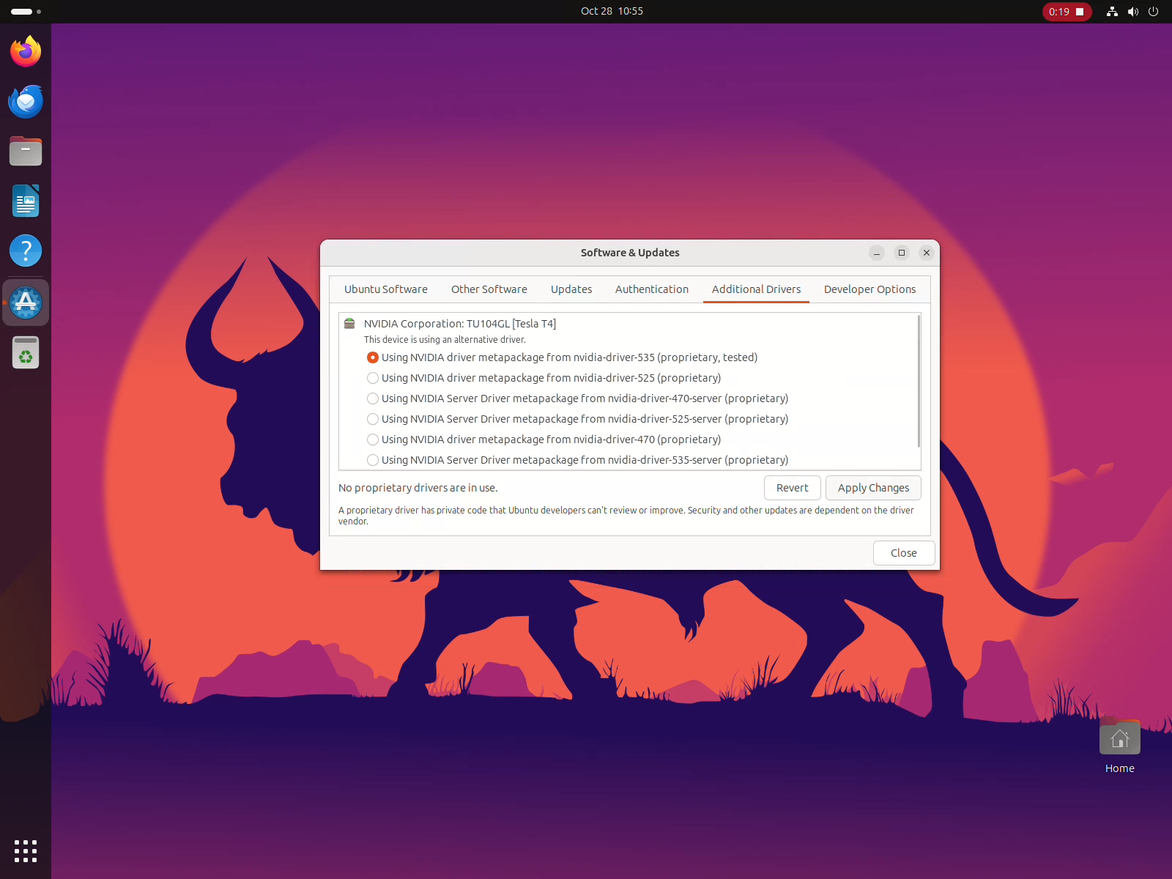
Task: Close the window with the X button
Action: pos(927,253)
